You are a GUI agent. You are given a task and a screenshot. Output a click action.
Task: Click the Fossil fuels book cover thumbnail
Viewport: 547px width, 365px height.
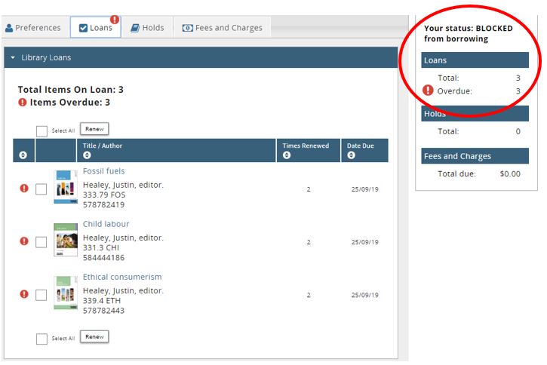click(x=66, y=187)
